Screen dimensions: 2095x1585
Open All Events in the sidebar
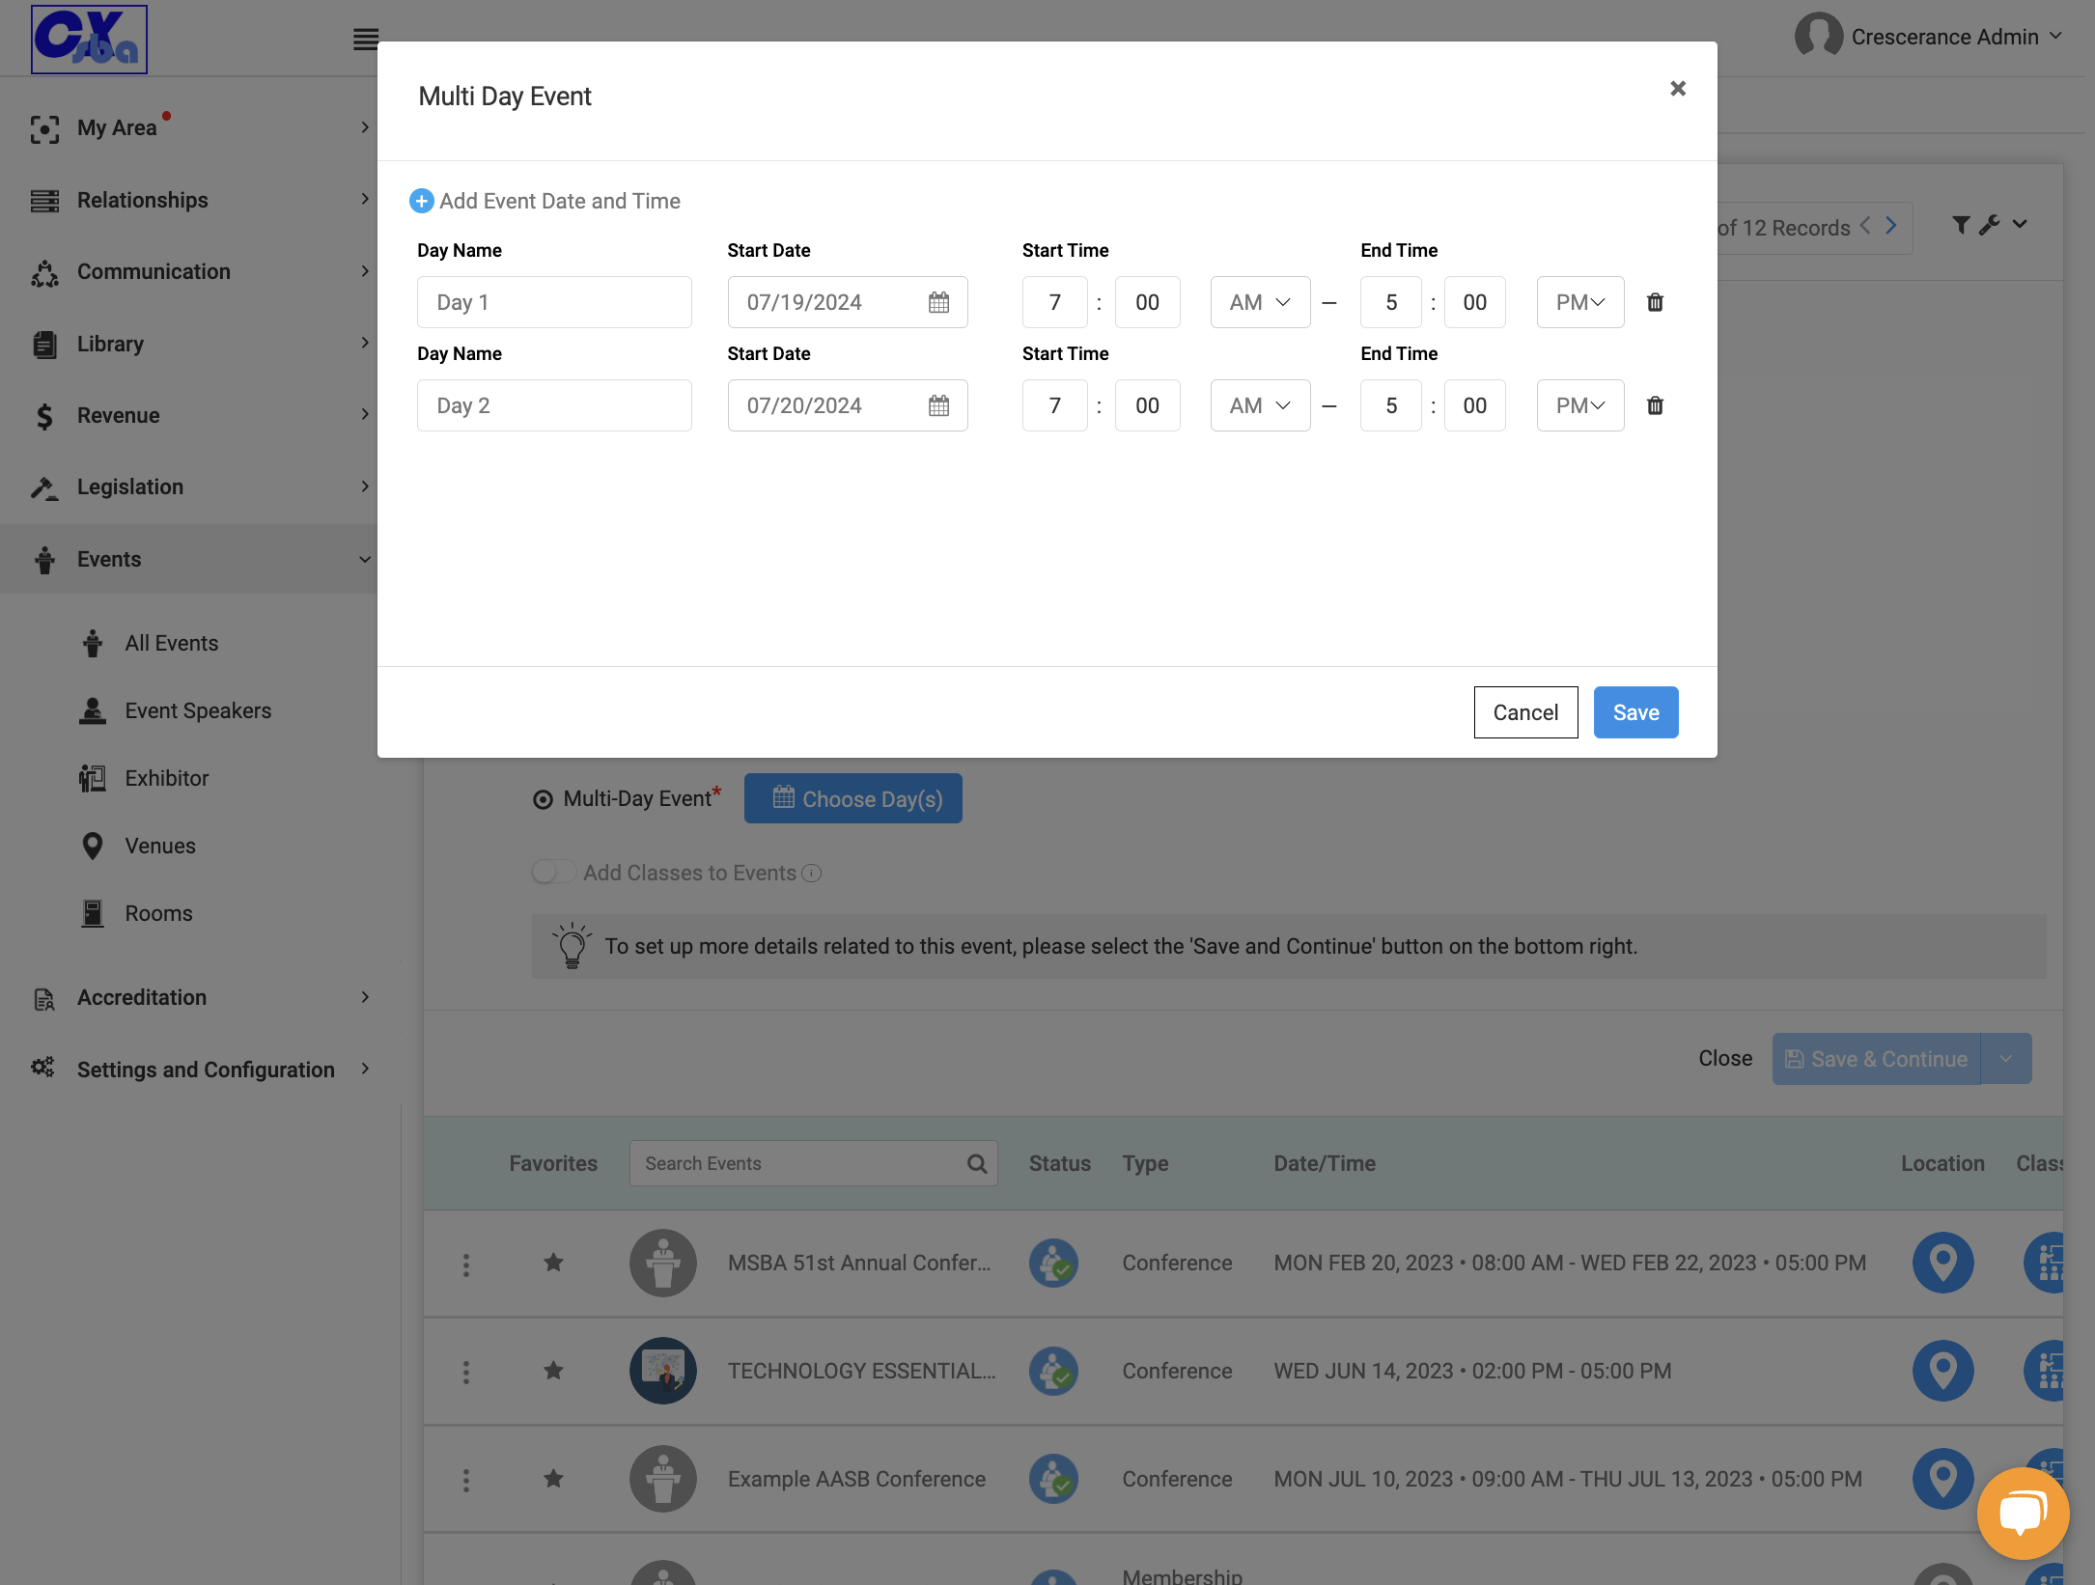point(171,644)
